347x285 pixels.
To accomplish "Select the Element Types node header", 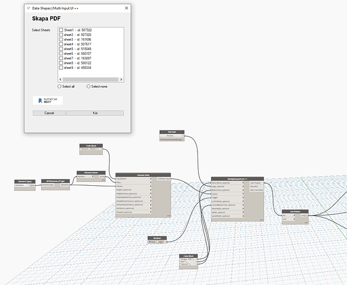I will [25, 181].
